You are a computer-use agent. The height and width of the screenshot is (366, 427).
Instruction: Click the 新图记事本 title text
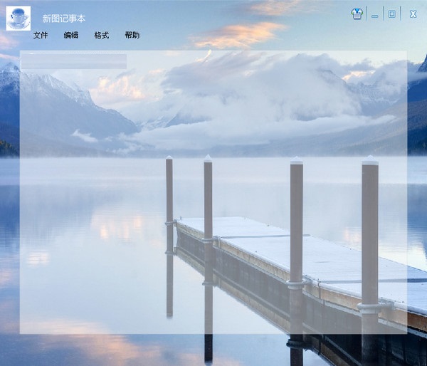tap(64, 19)
